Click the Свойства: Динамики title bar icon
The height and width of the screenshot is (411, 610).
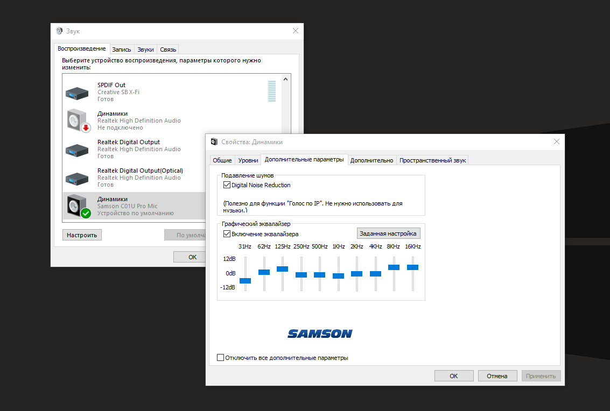coord(214,141)
